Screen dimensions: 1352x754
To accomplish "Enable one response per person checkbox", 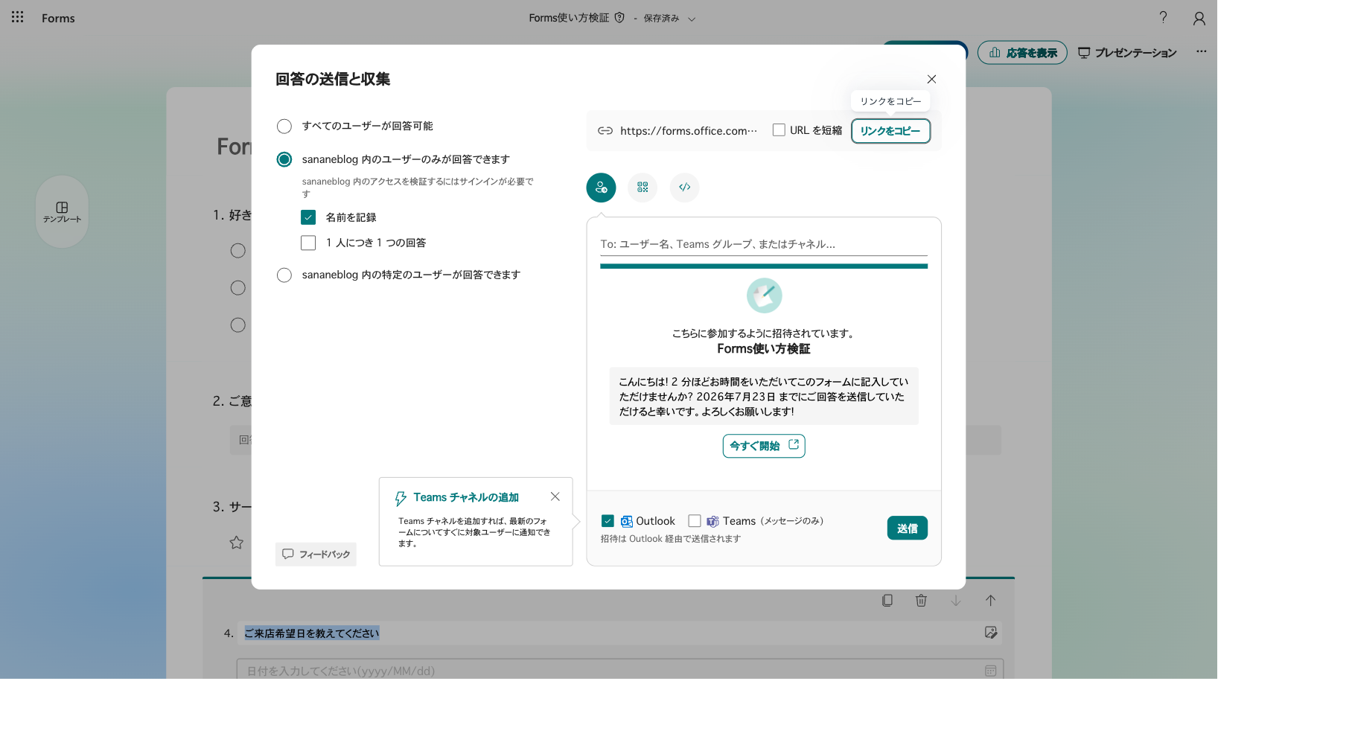I will pyautogui.click(x=308, y=243).
